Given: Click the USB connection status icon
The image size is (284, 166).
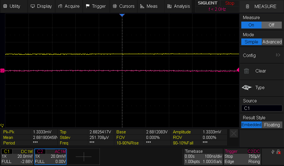Looking at the screenshot, I should point(273,152).
